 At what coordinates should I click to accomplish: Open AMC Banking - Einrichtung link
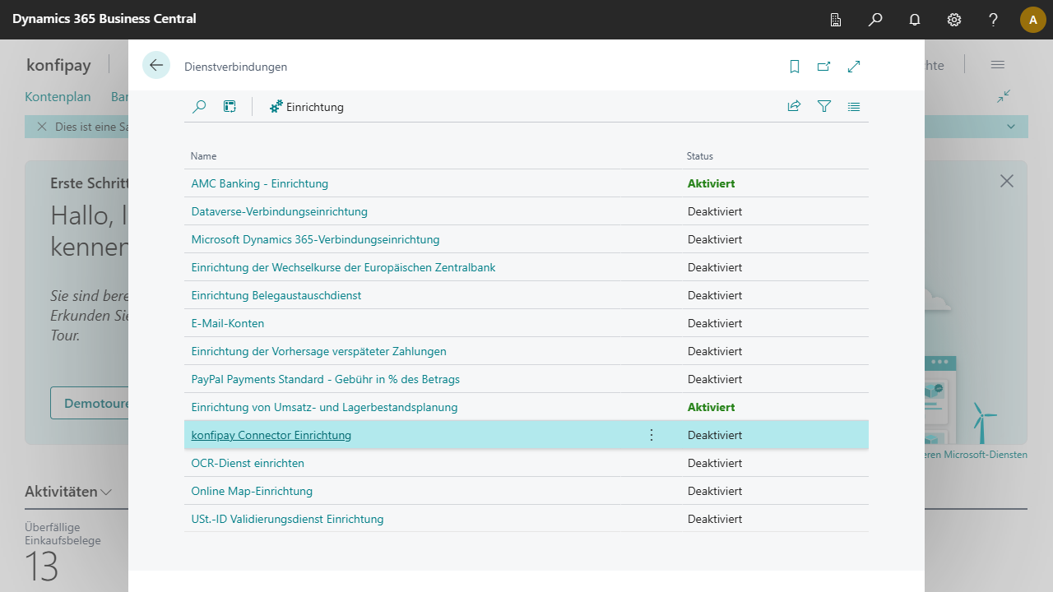(259, 183)
